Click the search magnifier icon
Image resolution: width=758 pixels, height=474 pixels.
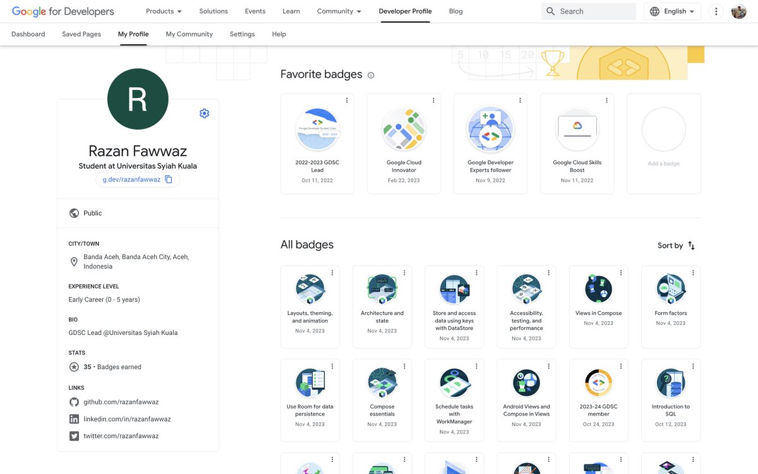[x=551, y=11]
